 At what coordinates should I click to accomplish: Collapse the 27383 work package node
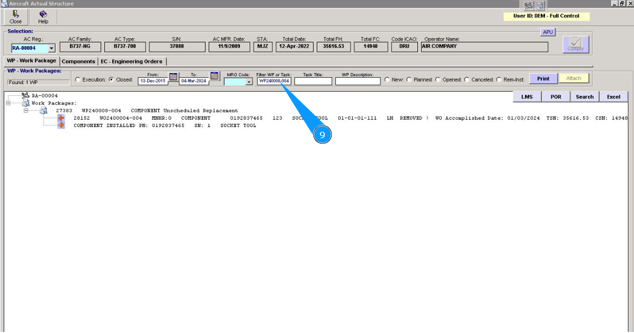point(25,110)
